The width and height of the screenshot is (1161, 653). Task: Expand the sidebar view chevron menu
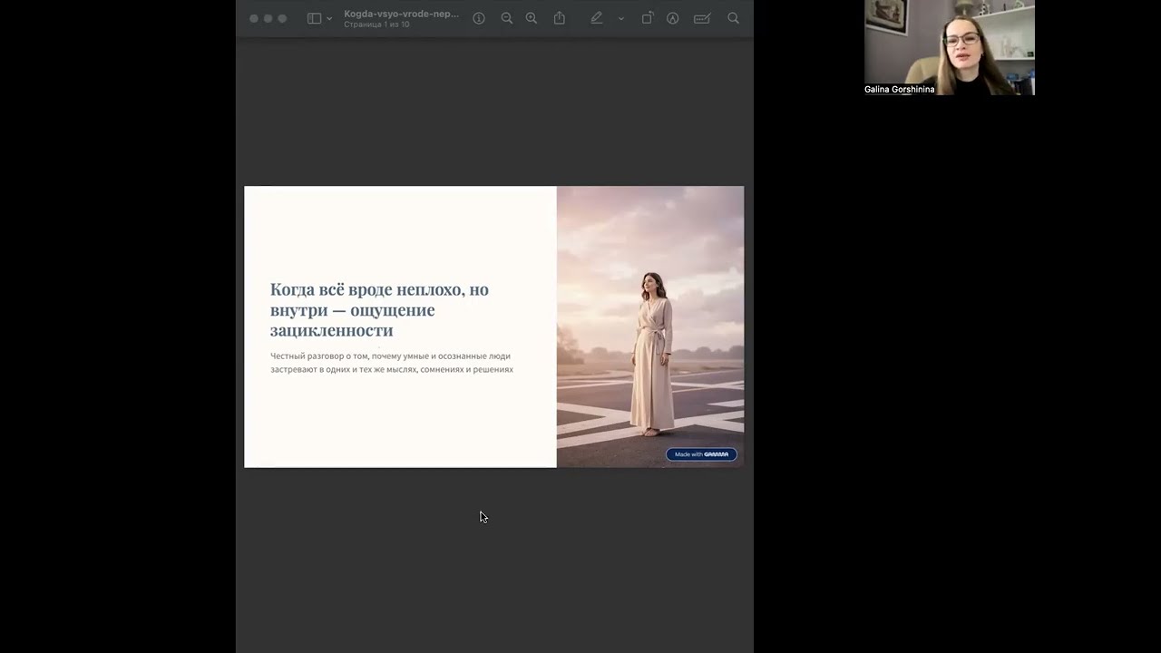(329, 18)
